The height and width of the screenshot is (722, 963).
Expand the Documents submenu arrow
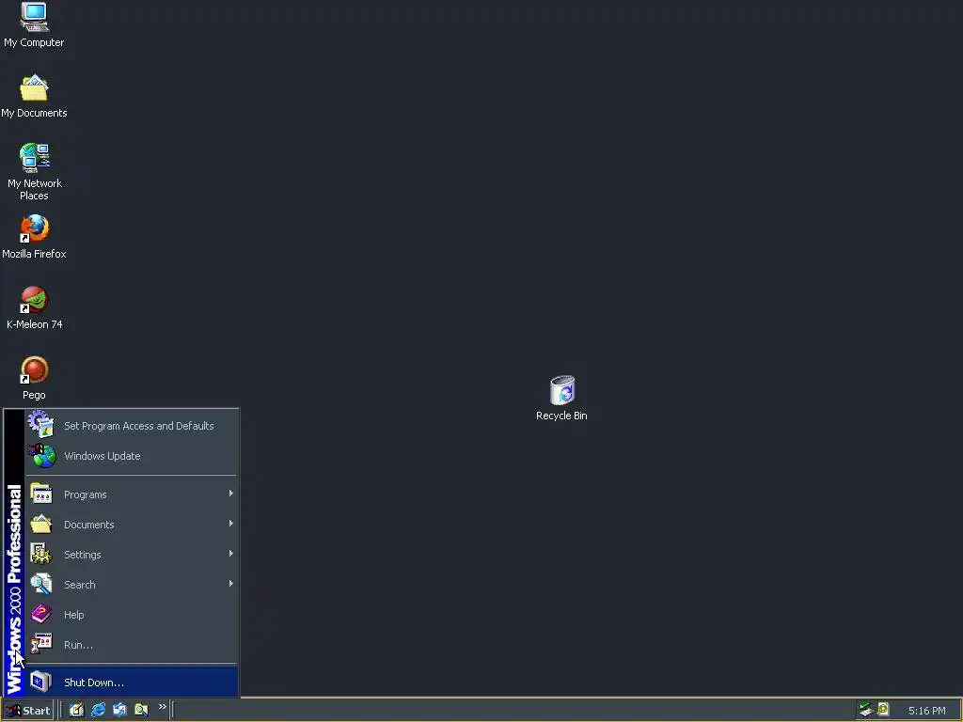point(231,524)
